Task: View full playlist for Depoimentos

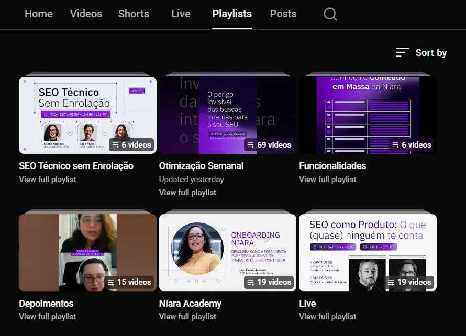Action: (48, 317)
